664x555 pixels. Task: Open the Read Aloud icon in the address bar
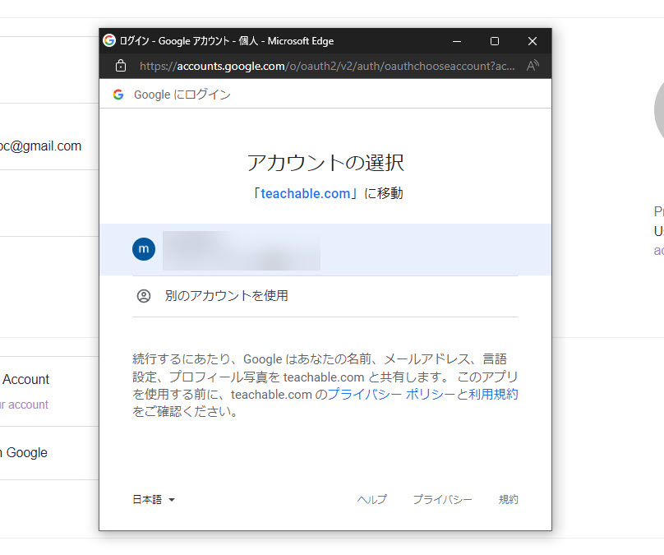[x=533, y=66]
